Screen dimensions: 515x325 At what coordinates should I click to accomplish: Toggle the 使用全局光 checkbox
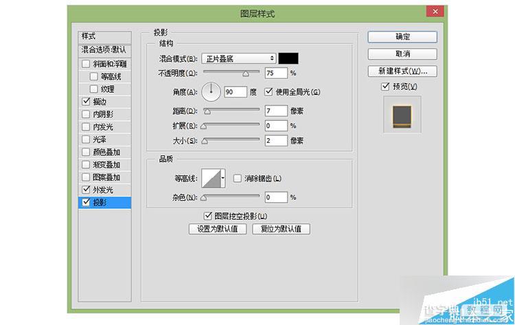coord(268,91)
